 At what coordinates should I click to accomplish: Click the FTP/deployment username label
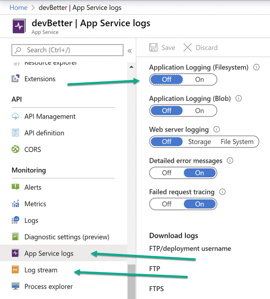(x=190, y=249)
